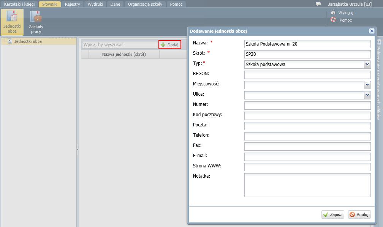This screenshot has height=227, width=383.
Task: Click the chat message icon near username
Action: click(x=318, y=4)
